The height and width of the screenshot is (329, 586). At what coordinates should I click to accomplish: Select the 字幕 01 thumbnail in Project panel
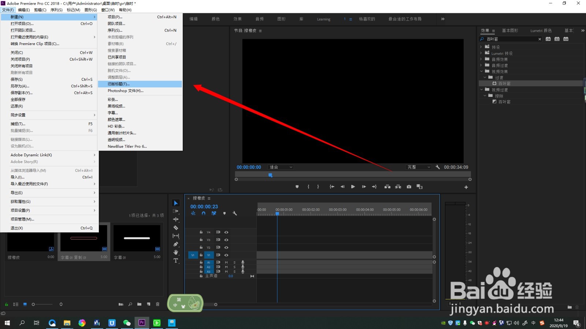tap(137, 238)
